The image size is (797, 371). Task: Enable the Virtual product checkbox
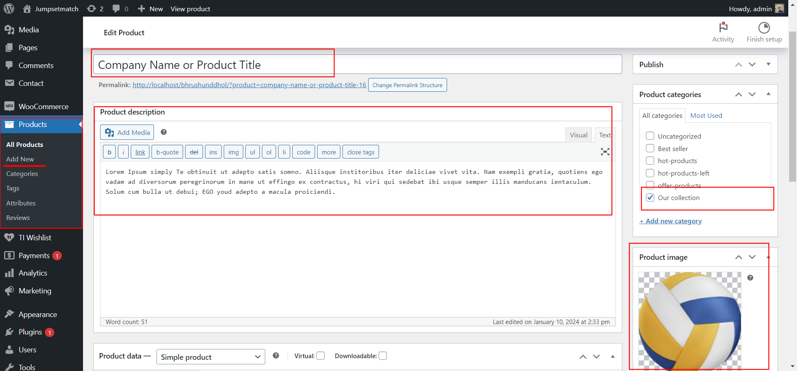pos(320,356)
